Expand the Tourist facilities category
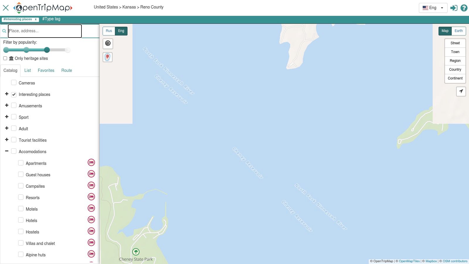 pos(6,140)
